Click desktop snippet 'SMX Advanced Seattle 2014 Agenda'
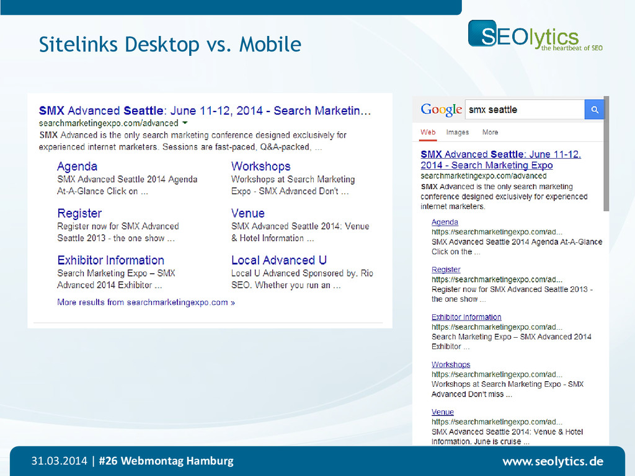635x476 pixels. click(127, 179)
